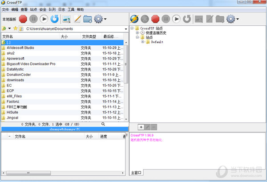Expand the 快速连接历史 tree node

click(137, 33)
